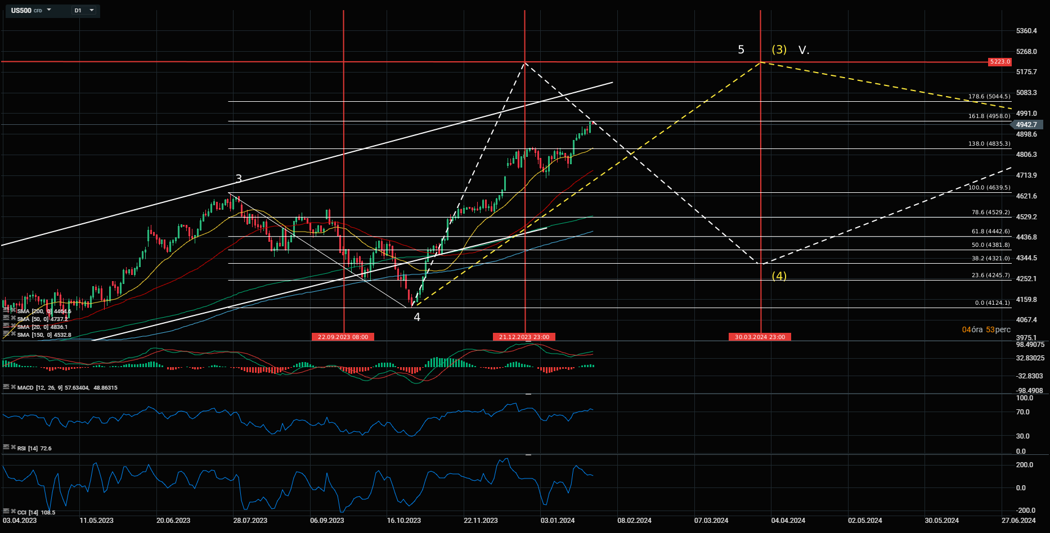
Task: Open settings icon for SMA 200 indicator
Action: [x=6, y=310]
